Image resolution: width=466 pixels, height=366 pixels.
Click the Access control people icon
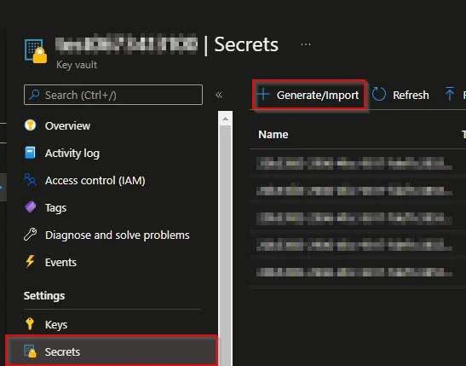click(30, 180)
